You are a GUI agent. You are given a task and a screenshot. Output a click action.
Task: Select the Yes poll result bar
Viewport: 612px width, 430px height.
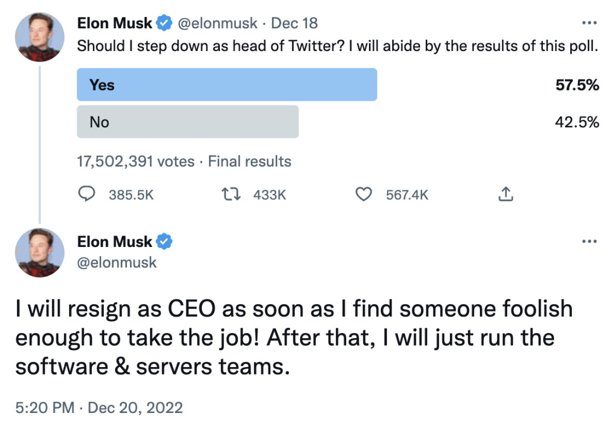point(227,85)
